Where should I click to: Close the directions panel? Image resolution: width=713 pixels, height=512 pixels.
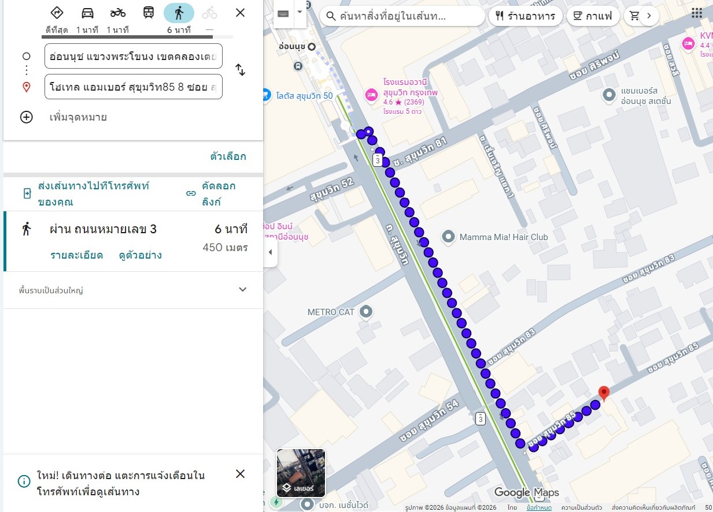point(241,13)
